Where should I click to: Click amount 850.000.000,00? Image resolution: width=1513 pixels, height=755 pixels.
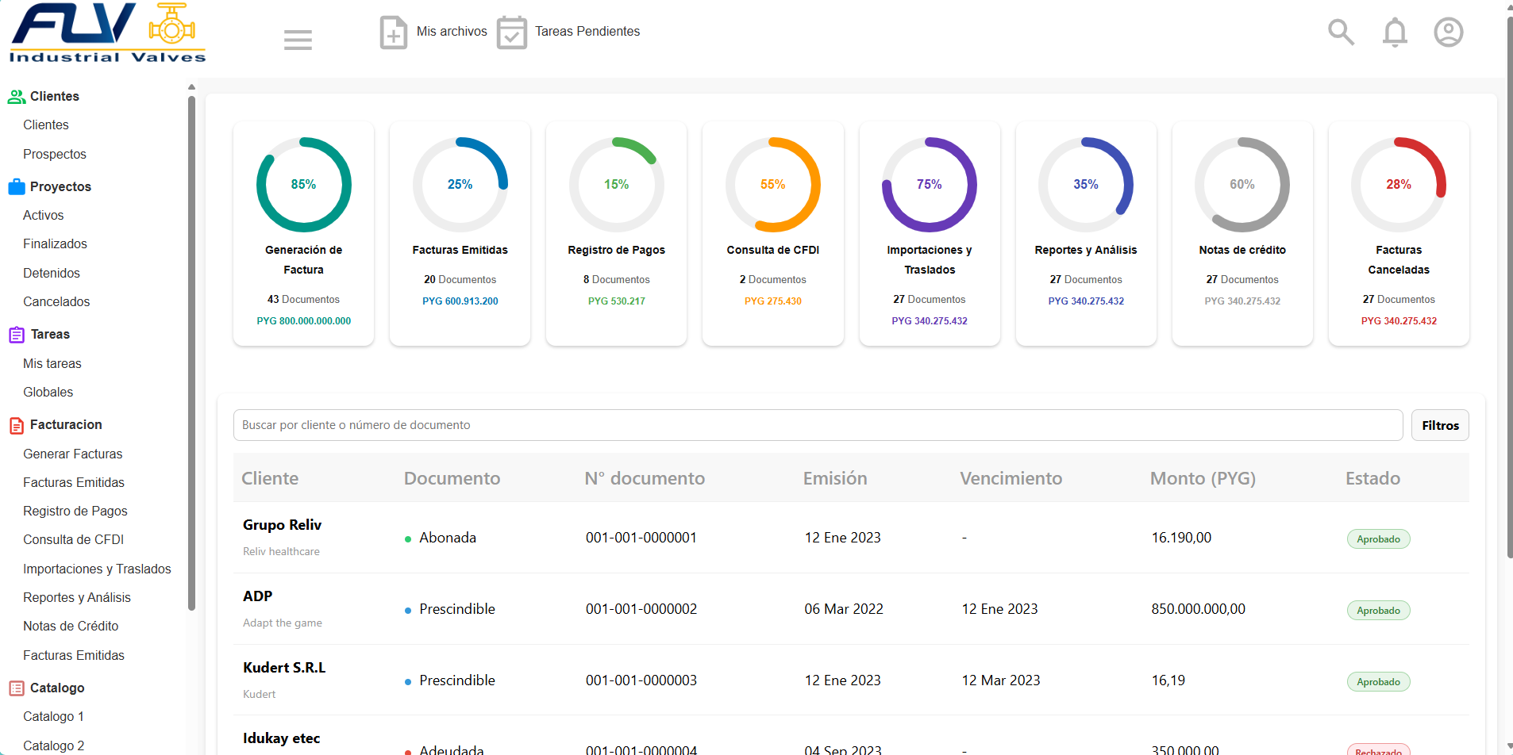click(1198, 609)
